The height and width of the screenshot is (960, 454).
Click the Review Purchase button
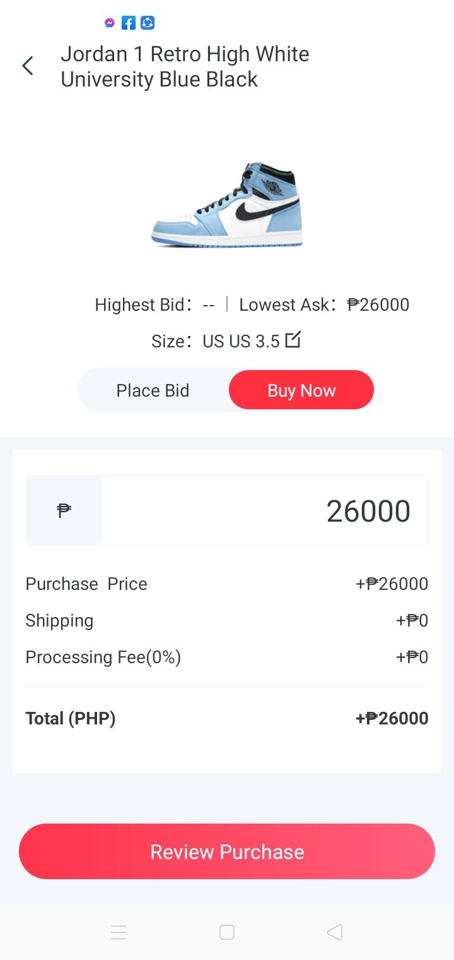pyautogui.click(x=227, y=851)
